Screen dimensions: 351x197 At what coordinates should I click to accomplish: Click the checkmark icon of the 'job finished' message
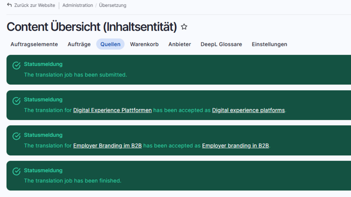pos(16,172)
